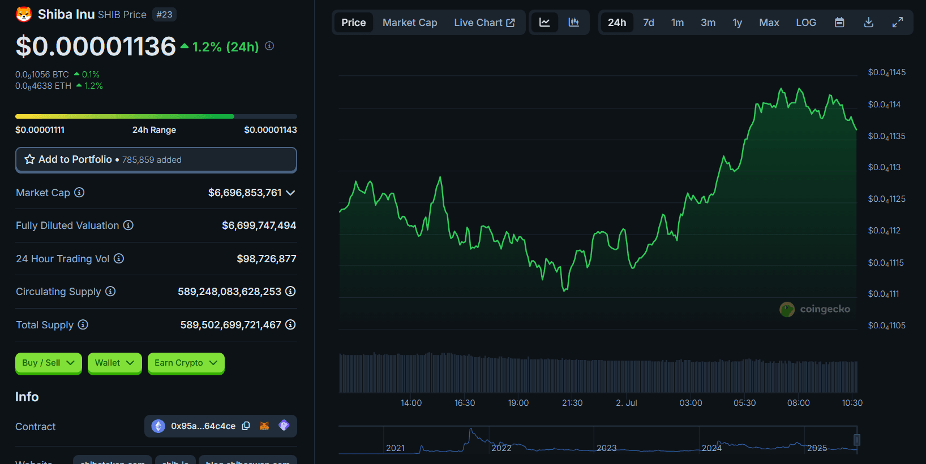The height and width of the screenshot is (464, 926).
Task: Set chart range to 1m
Action: point(678,23)
